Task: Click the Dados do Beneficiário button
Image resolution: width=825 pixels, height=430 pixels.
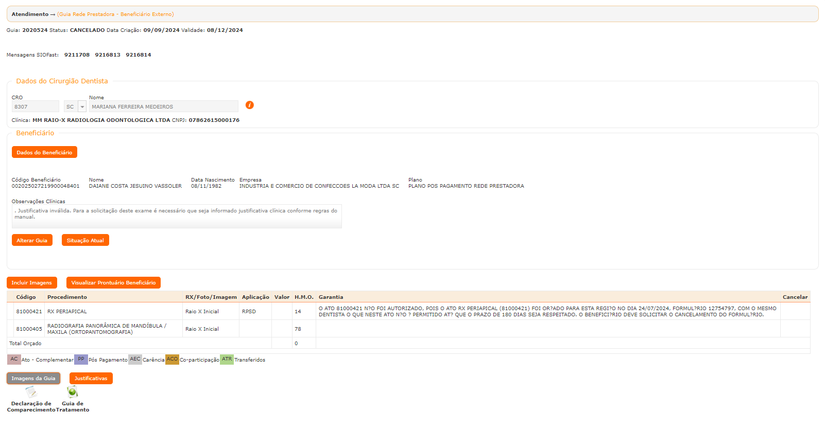Action: (x=44, y=152)
